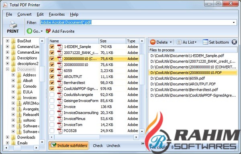The width and height of the screenshot is (241, 154).
Task: Uncheck the 20071220_BANK_c... checkbox
Action: tap(52, 53)
